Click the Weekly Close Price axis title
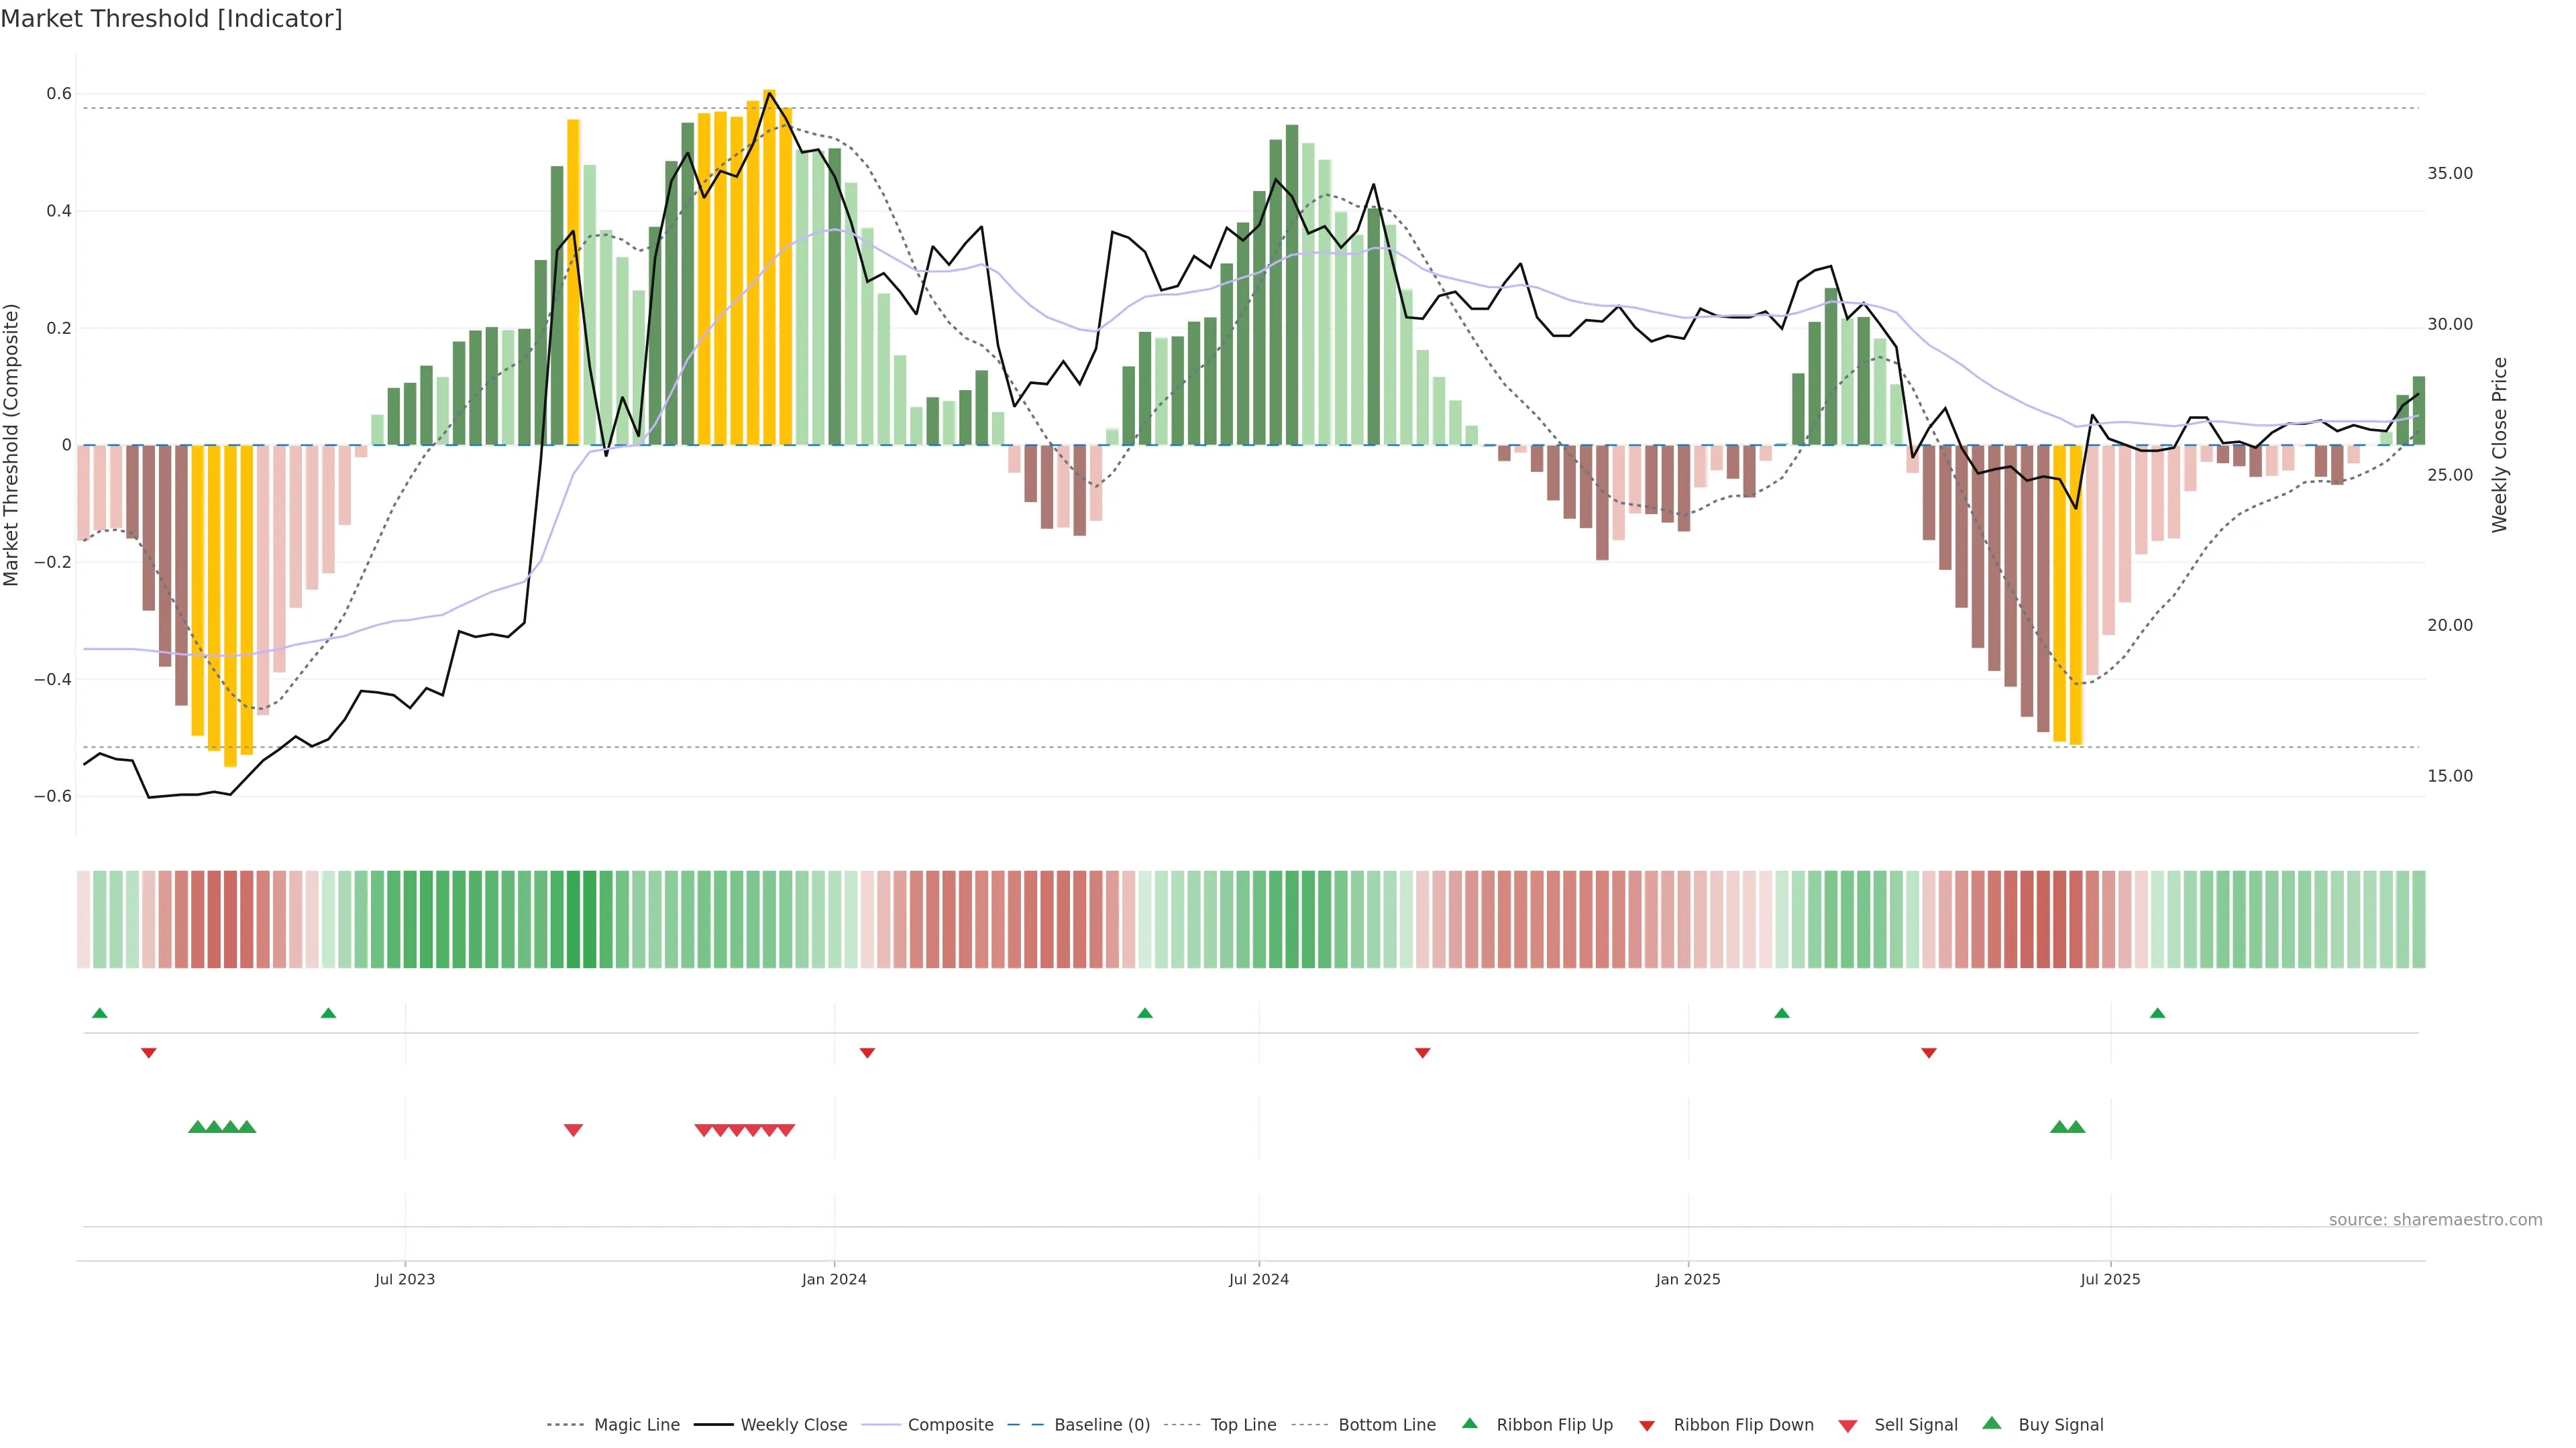 [2499, 444]
